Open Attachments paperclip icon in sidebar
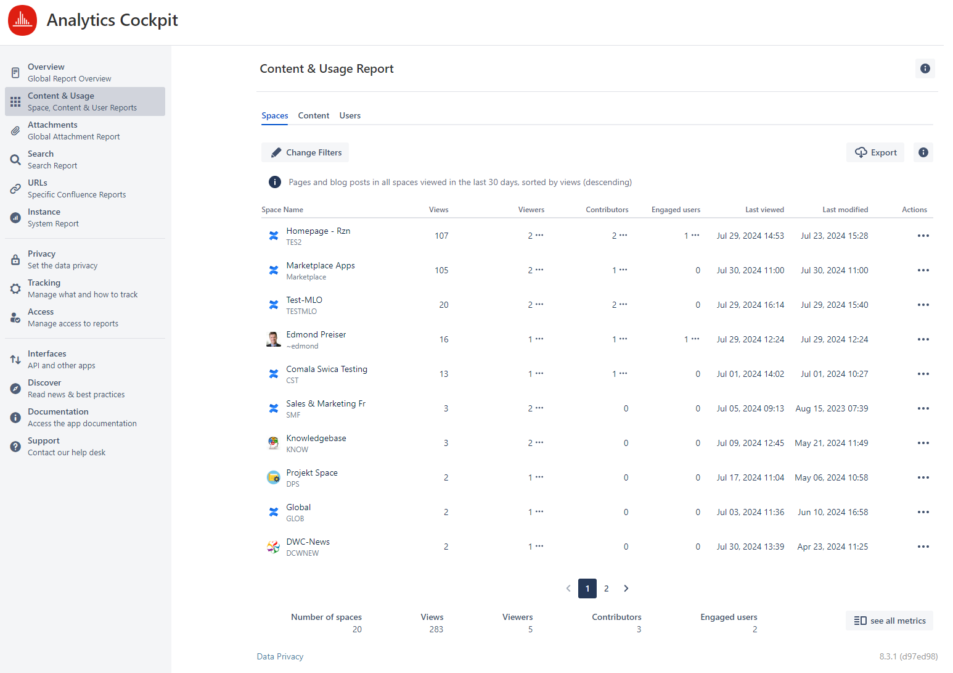953x673 pixels. [x=15, y=131]
